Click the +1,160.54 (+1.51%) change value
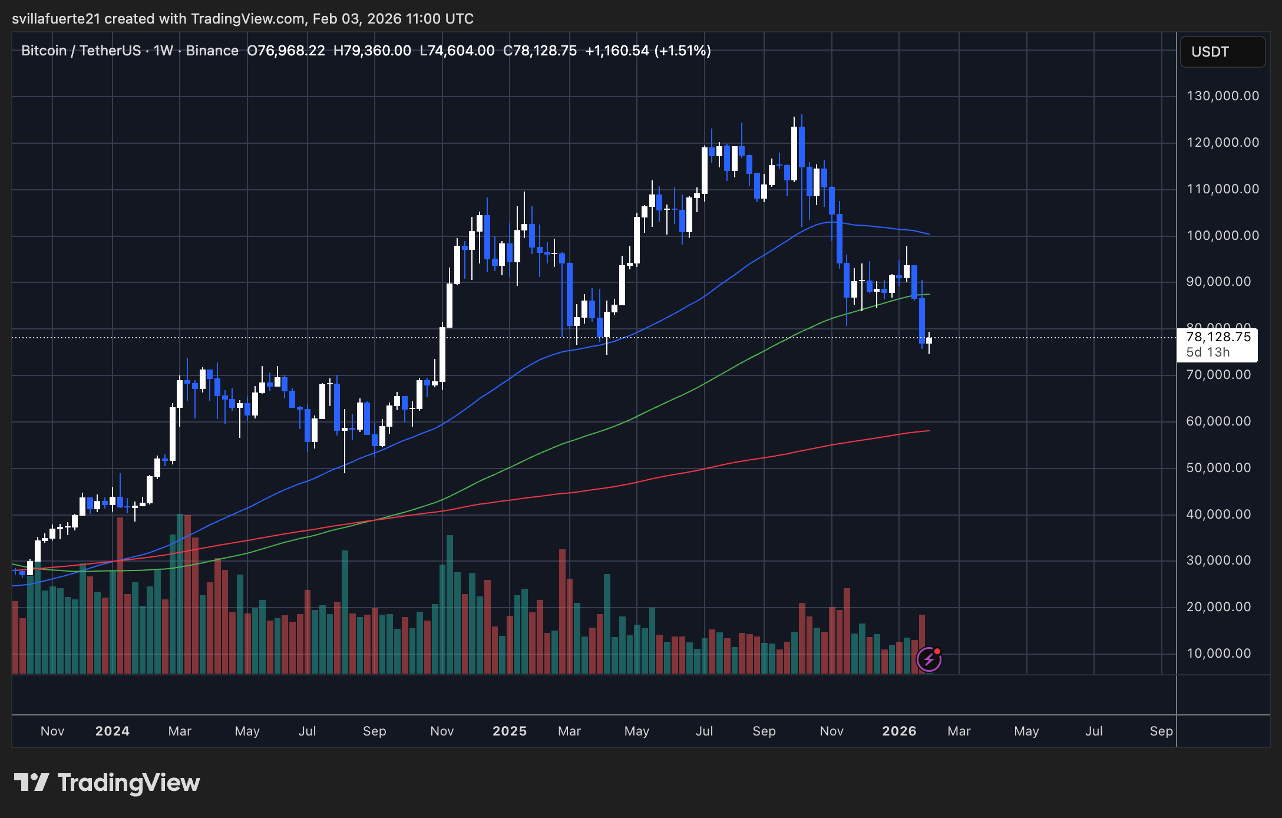1282x818 pixels. [647, 51]
